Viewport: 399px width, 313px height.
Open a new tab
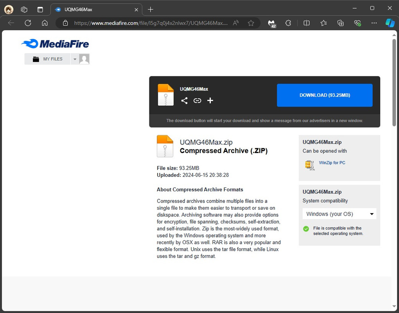pos(151,10)
